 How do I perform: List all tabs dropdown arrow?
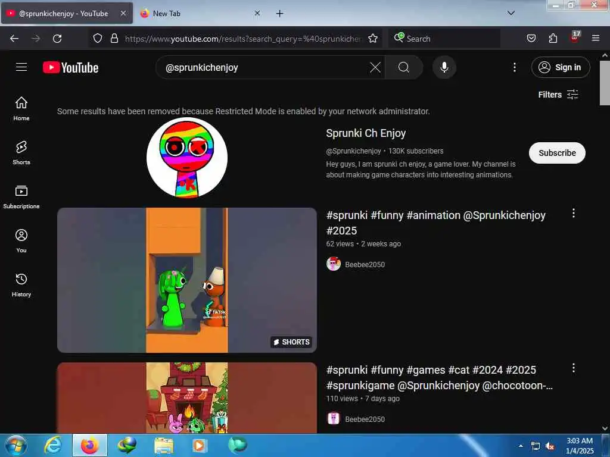coord(511,13)
